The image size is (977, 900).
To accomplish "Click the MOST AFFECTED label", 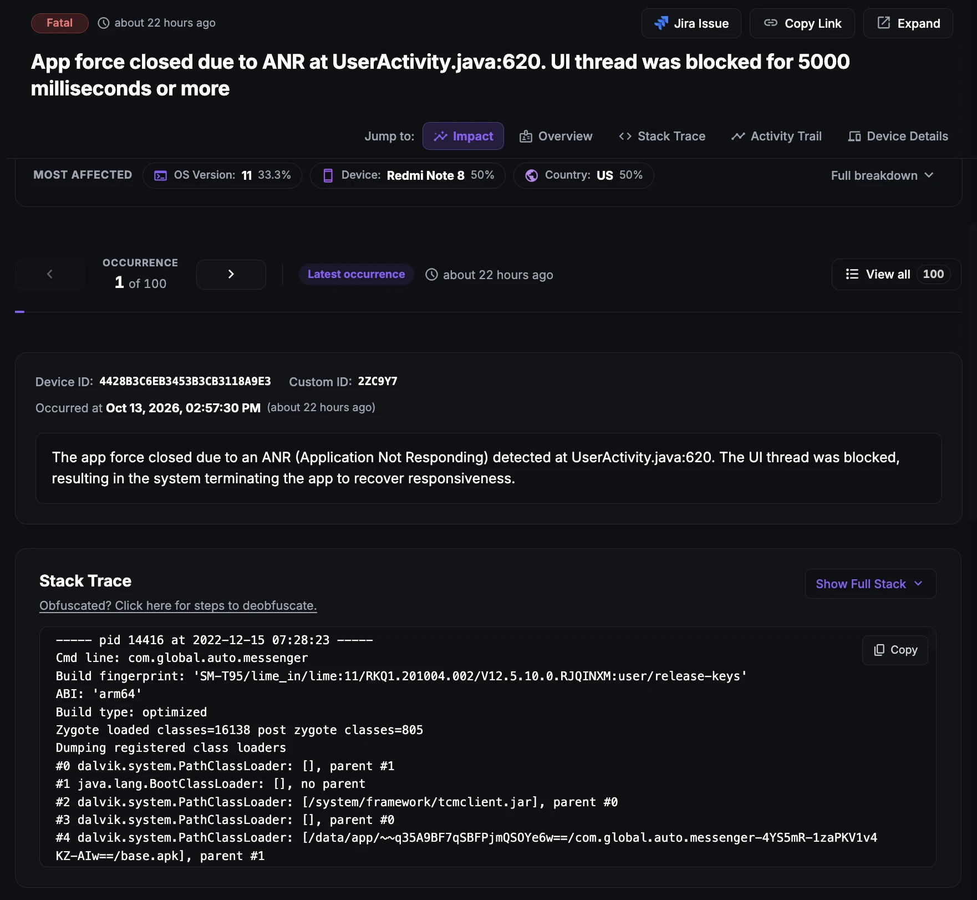I will (x=83, y=175).
